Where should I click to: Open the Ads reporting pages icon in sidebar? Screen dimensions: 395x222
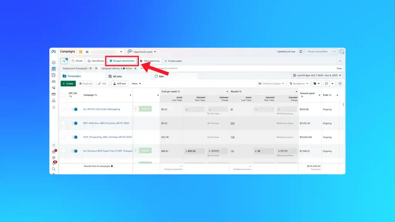(54, 75)
